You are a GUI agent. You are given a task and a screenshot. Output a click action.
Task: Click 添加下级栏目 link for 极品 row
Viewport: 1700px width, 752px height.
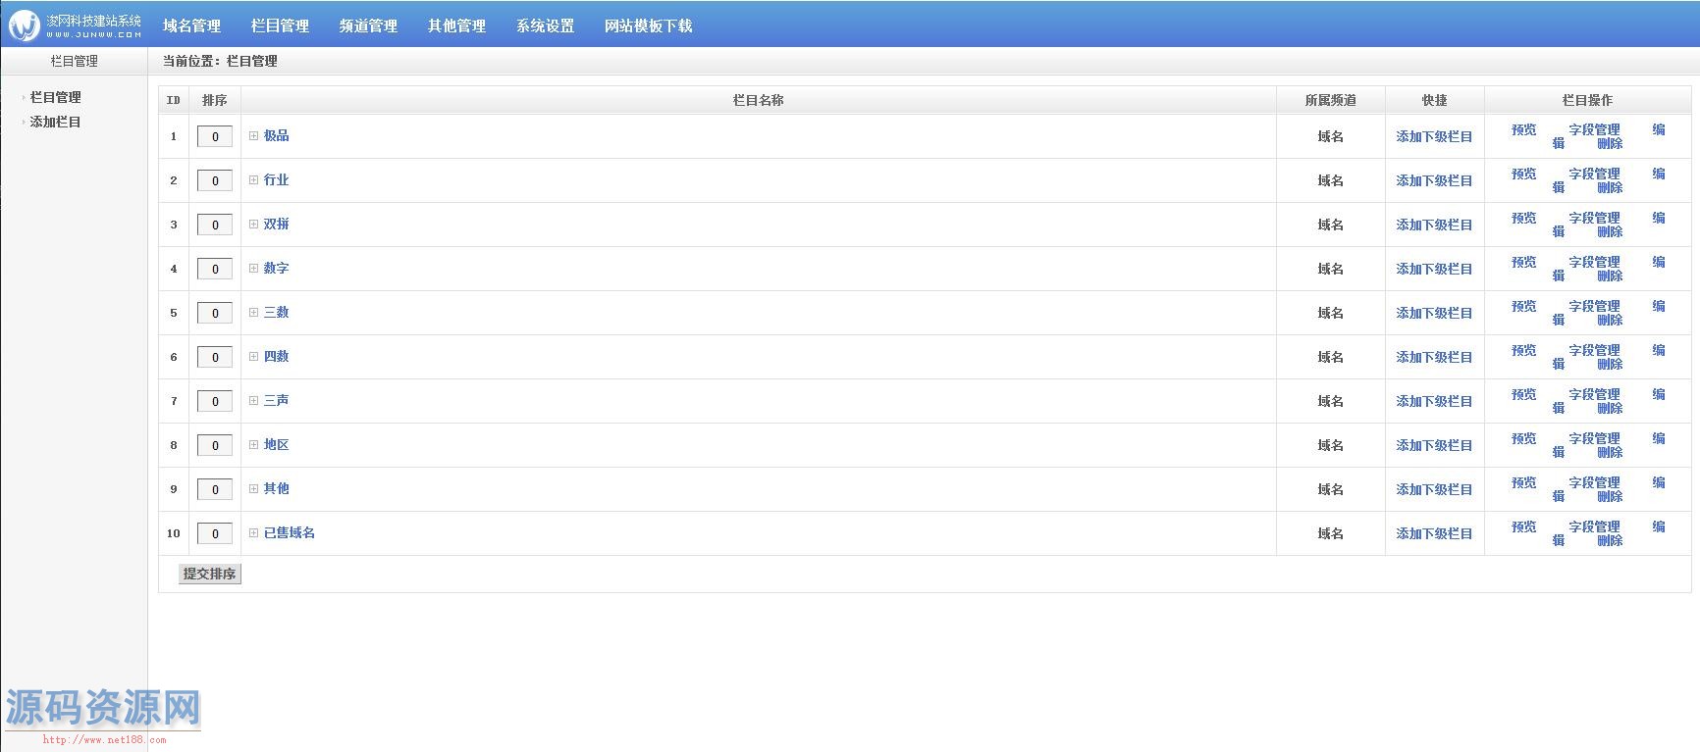point(1434,137)
